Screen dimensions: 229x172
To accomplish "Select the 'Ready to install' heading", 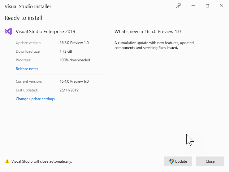I will click(24, 18).
